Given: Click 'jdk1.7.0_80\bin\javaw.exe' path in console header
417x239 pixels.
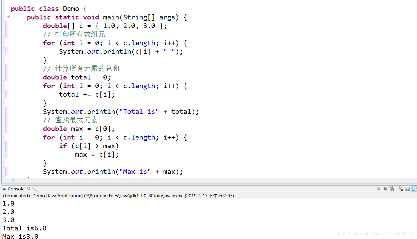Looking at the screenshot, I should [x=157, y=196].
